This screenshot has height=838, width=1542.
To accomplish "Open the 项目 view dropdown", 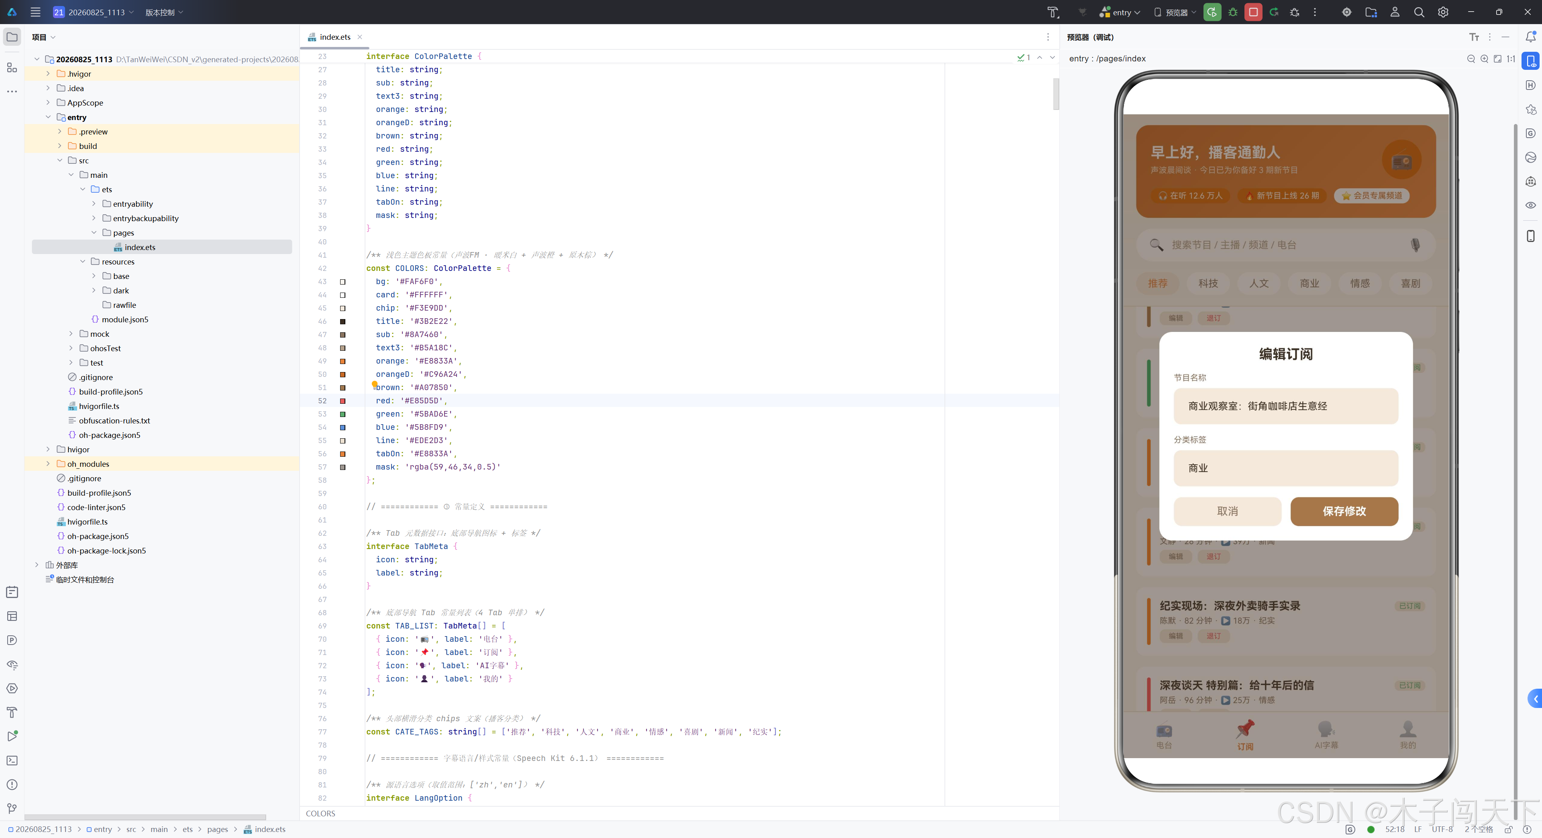I will click(44, 37).
